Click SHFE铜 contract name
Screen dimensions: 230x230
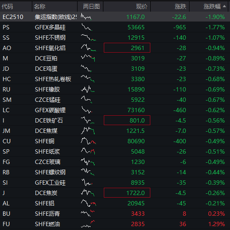point(45,141)
